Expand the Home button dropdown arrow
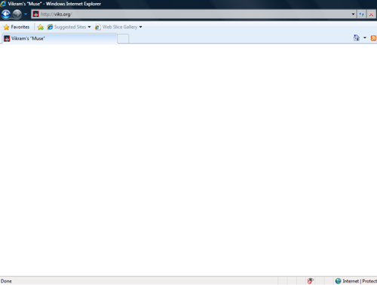Viewport: 377px width, 285px height. (365, 38)
